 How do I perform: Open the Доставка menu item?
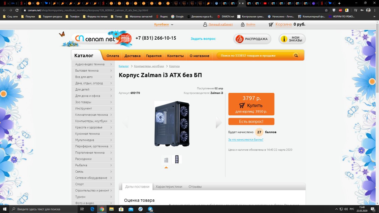pos(132,56)
